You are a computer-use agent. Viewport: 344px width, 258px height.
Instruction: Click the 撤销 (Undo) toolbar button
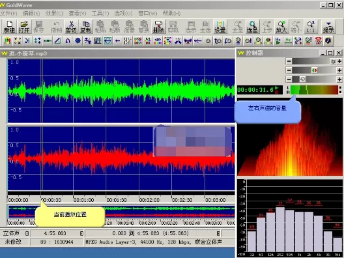click(x=57, y=27)
